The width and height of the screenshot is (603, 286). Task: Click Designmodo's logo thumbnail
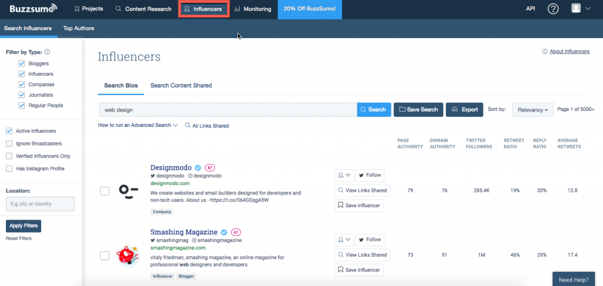(x=128, y=191)
